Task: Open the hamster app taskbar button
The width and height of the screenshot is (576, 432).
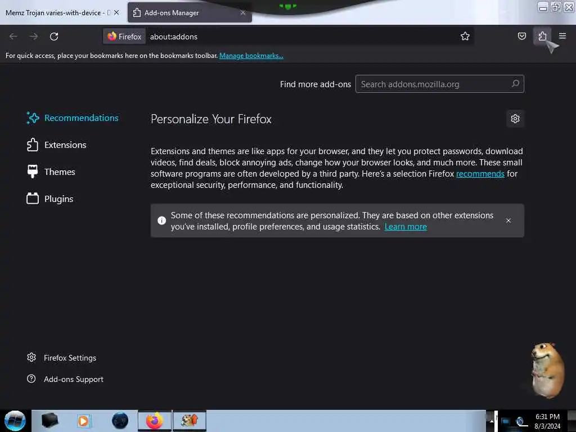Action: tap(190, 421)
